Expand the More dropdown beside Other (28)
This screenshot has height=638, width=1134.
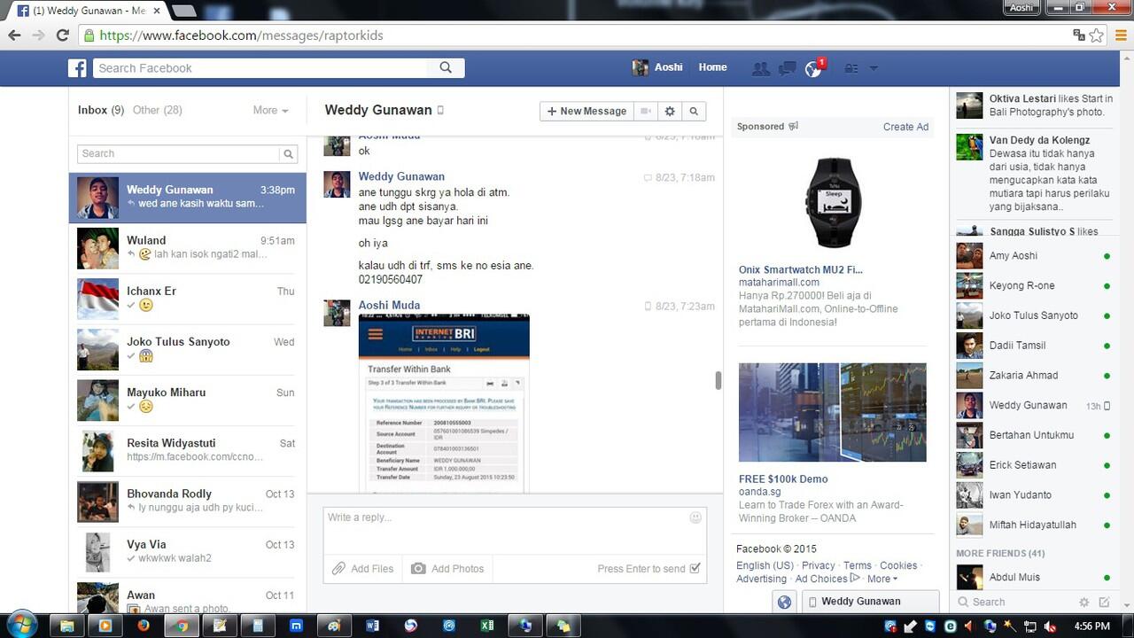[270, 110]
